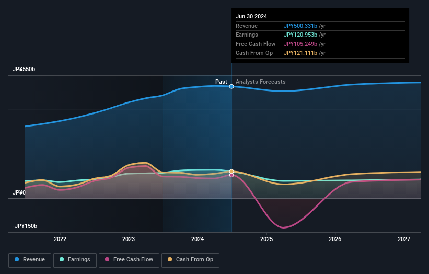The height and width of the screenshot is (274, 429).
Task: Click the 2026 x-axis label
Action: tap(335, 239)
